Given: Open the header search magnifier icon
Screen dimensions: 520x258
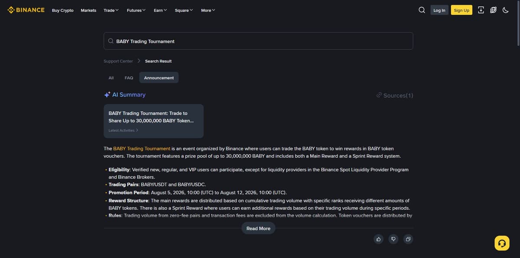Looking at the screenshot, I should 422,10.
